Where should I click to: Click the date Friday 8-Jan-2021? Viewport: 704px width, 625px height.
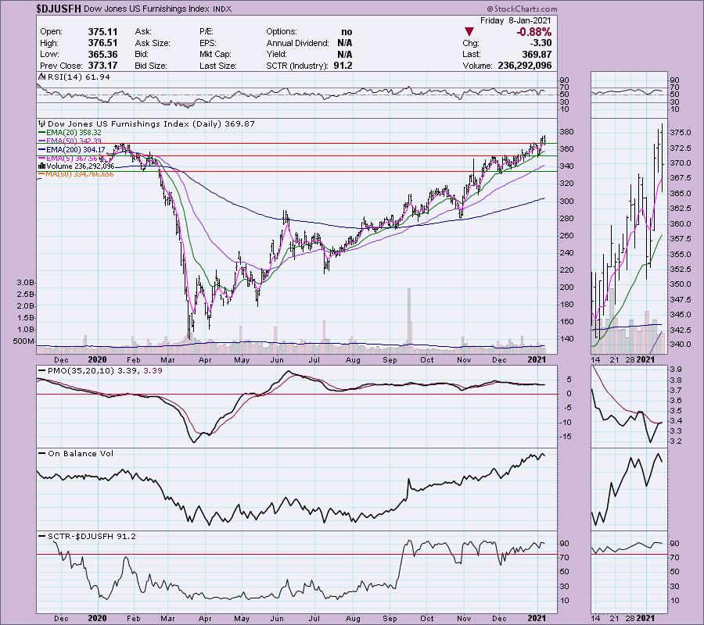point(515,20)
